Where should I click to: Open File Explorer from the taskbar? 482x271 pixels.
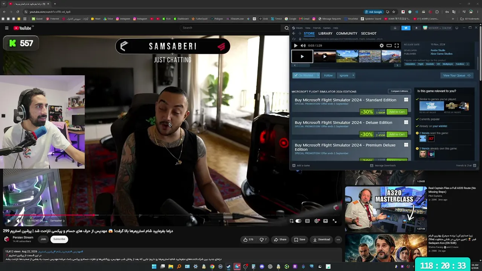click(x=171, y=266)
